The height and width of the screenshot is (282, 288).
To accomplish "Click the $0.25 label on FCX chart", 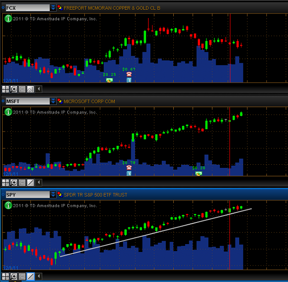I will 110,74.
